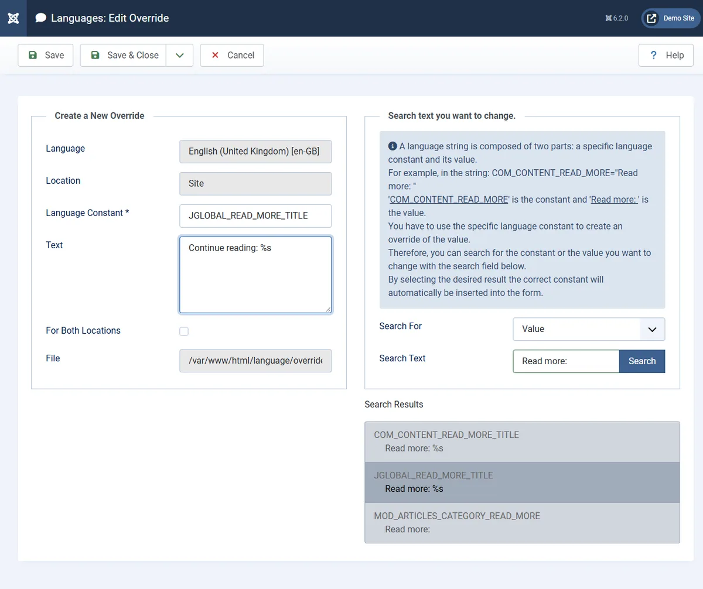Screen dimensions: 703x589
Task: Click the underlined 'Read more:' value text
Action: coord(614,200)
